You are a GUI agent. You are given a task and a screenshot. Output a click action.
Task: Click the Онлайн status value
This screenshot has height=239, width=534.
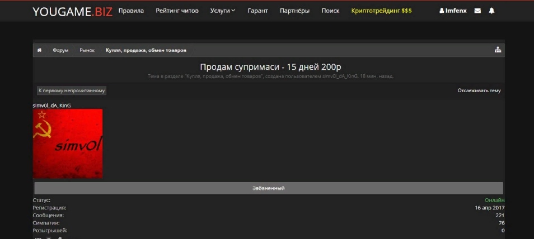click(494, 200)
